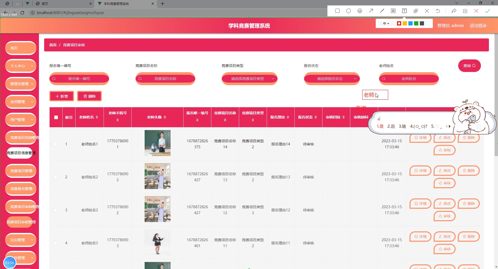Image resolution: width=498 pixels, height=269 pixels.
Task: Save the screenshot with the download icon
Action: pos(465,11)
